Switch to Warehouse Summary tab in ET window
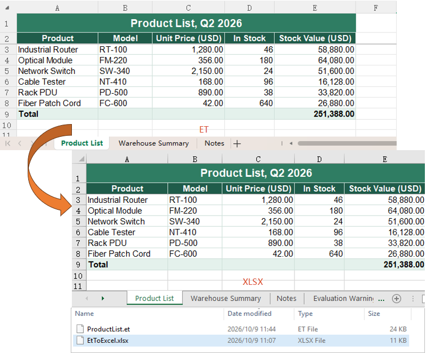 153,143
